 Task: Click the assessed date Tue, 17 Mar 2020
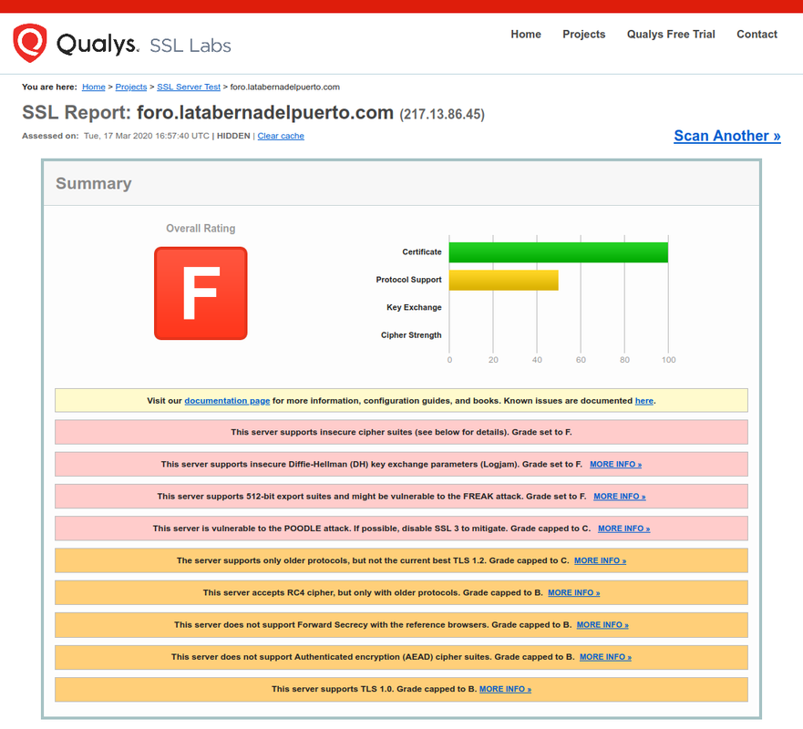coord(147,136)
